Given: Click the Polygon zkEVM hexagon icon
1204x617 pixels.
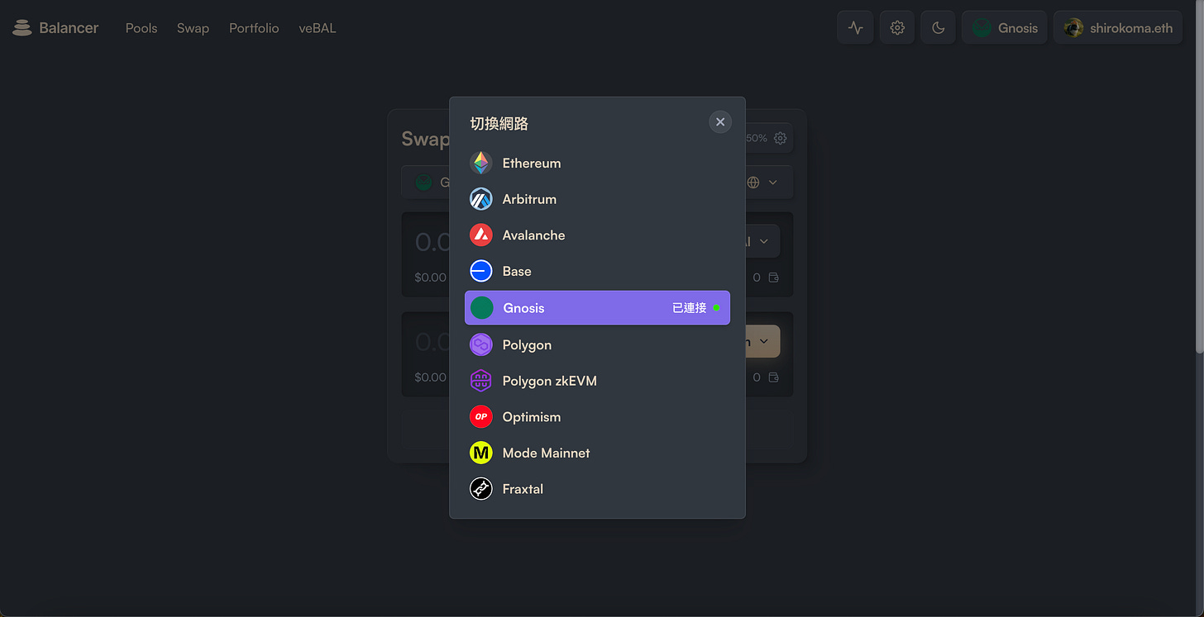Looking at the screenshot, I should [480, 380].
